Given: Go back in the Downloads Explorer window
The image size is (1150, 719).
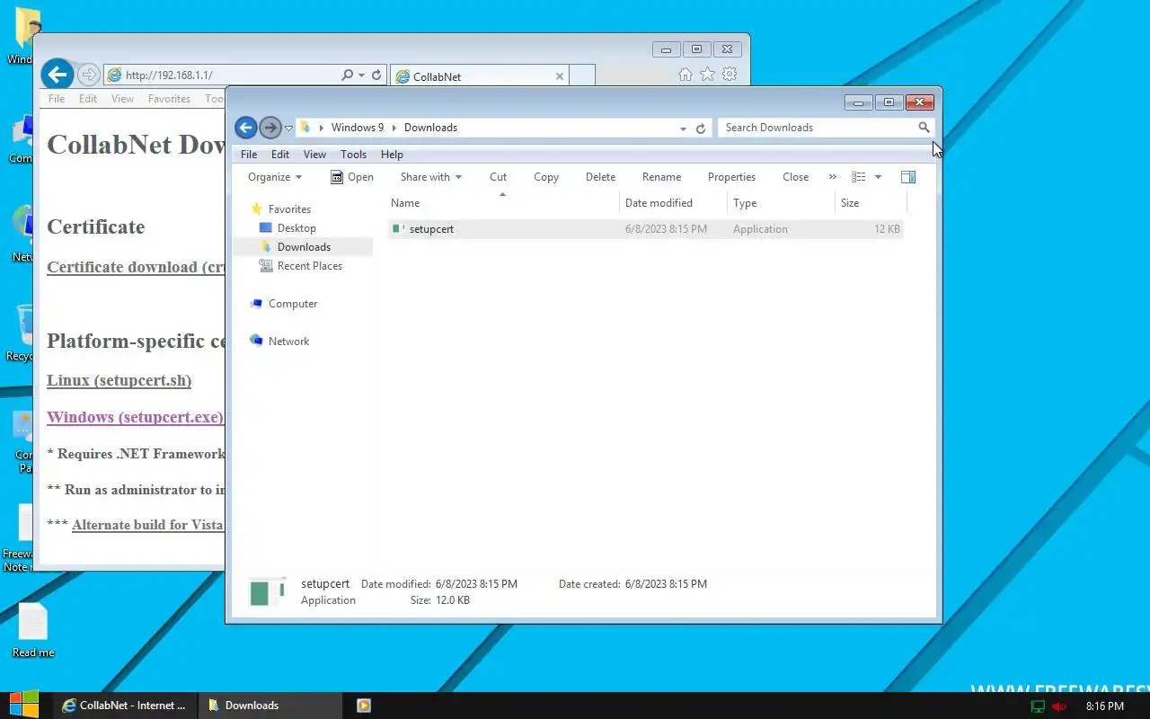Looking at the screenshot, I should (245, 128).
